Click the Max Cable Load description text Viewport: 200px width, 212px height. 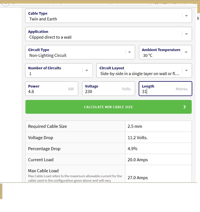tap(75, 178)
